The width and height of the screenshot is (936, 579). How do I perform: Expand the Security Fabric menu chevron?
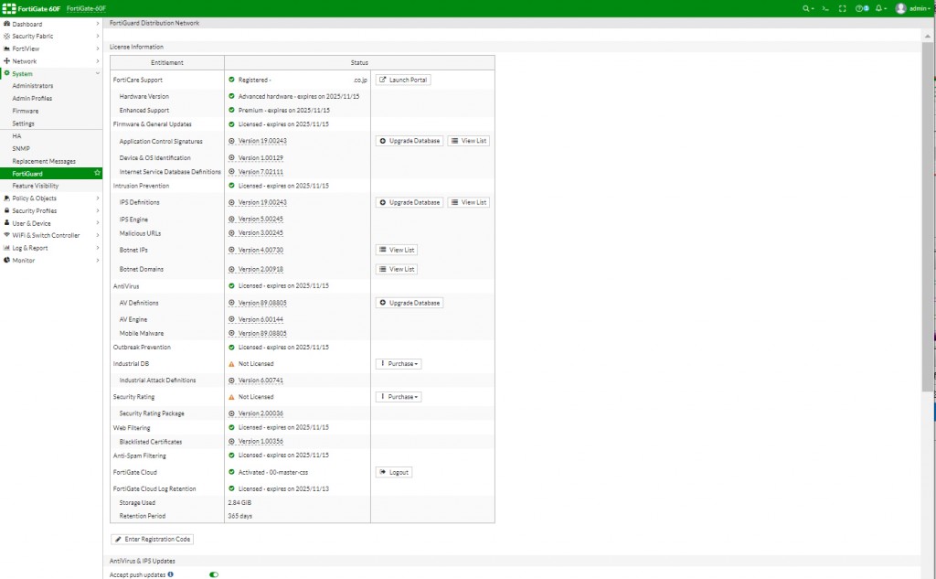pos(97,37)
